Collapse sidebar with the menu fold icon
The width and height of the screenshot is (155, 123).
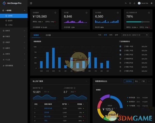pos(31,3)
